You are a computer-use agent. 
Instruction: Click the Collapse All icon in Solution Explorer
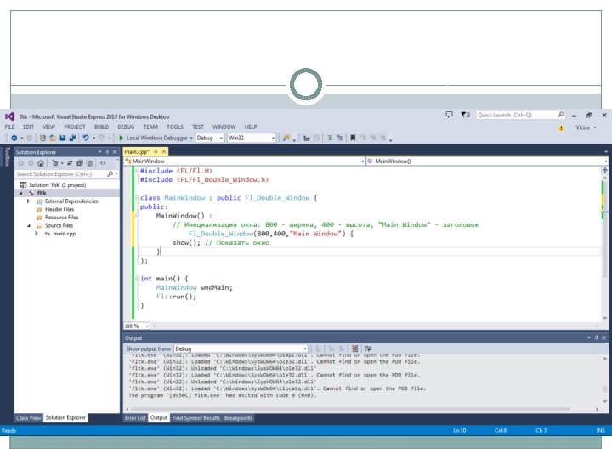(x=80, y=163)
